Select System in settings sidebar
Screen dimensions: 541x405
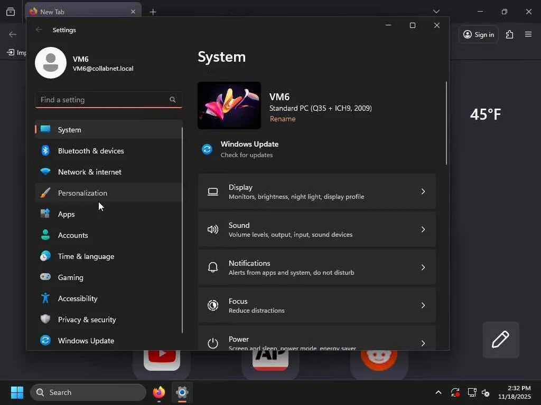pos(109,130)
